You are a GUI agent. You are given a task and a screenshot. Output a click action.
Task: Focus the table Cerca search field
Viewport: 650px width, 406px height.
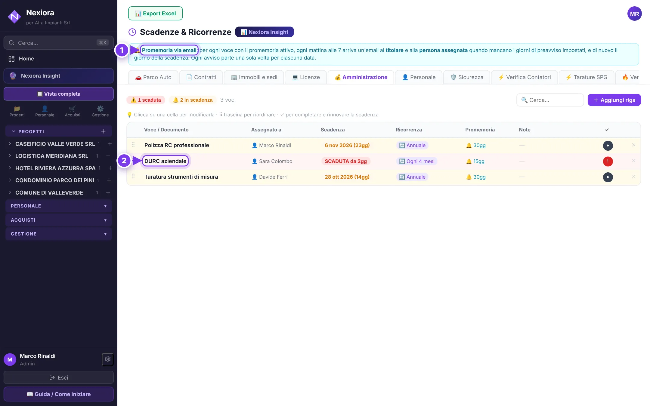pyautogui.click(x=550, y=100)
